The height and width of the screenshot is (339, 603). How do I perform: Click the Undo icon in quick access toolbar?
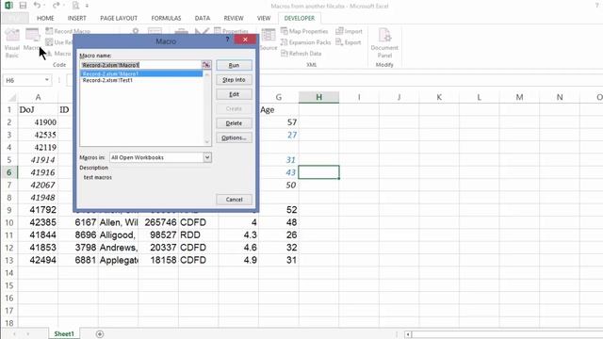[x=37, y=6]
